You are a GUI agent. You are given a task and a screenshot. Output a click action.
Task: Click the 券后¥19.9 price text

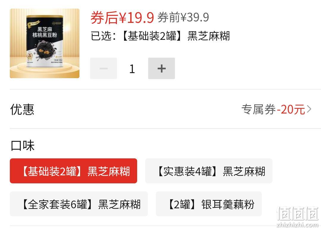click(x=122, y=18)
